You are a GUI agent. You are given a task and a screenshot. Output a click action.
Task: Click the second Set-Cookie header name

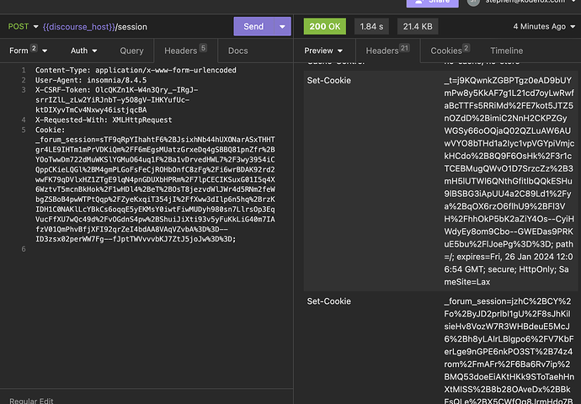(328, 301)
